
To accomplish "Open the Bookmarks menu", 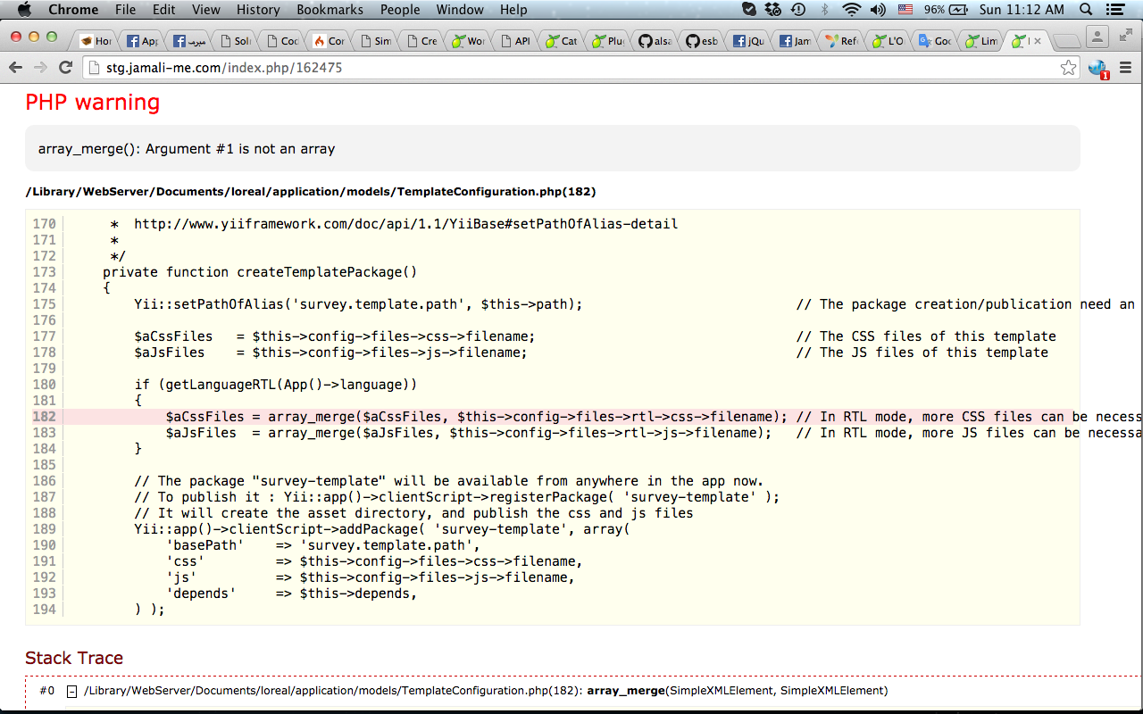I will [330, 10].
